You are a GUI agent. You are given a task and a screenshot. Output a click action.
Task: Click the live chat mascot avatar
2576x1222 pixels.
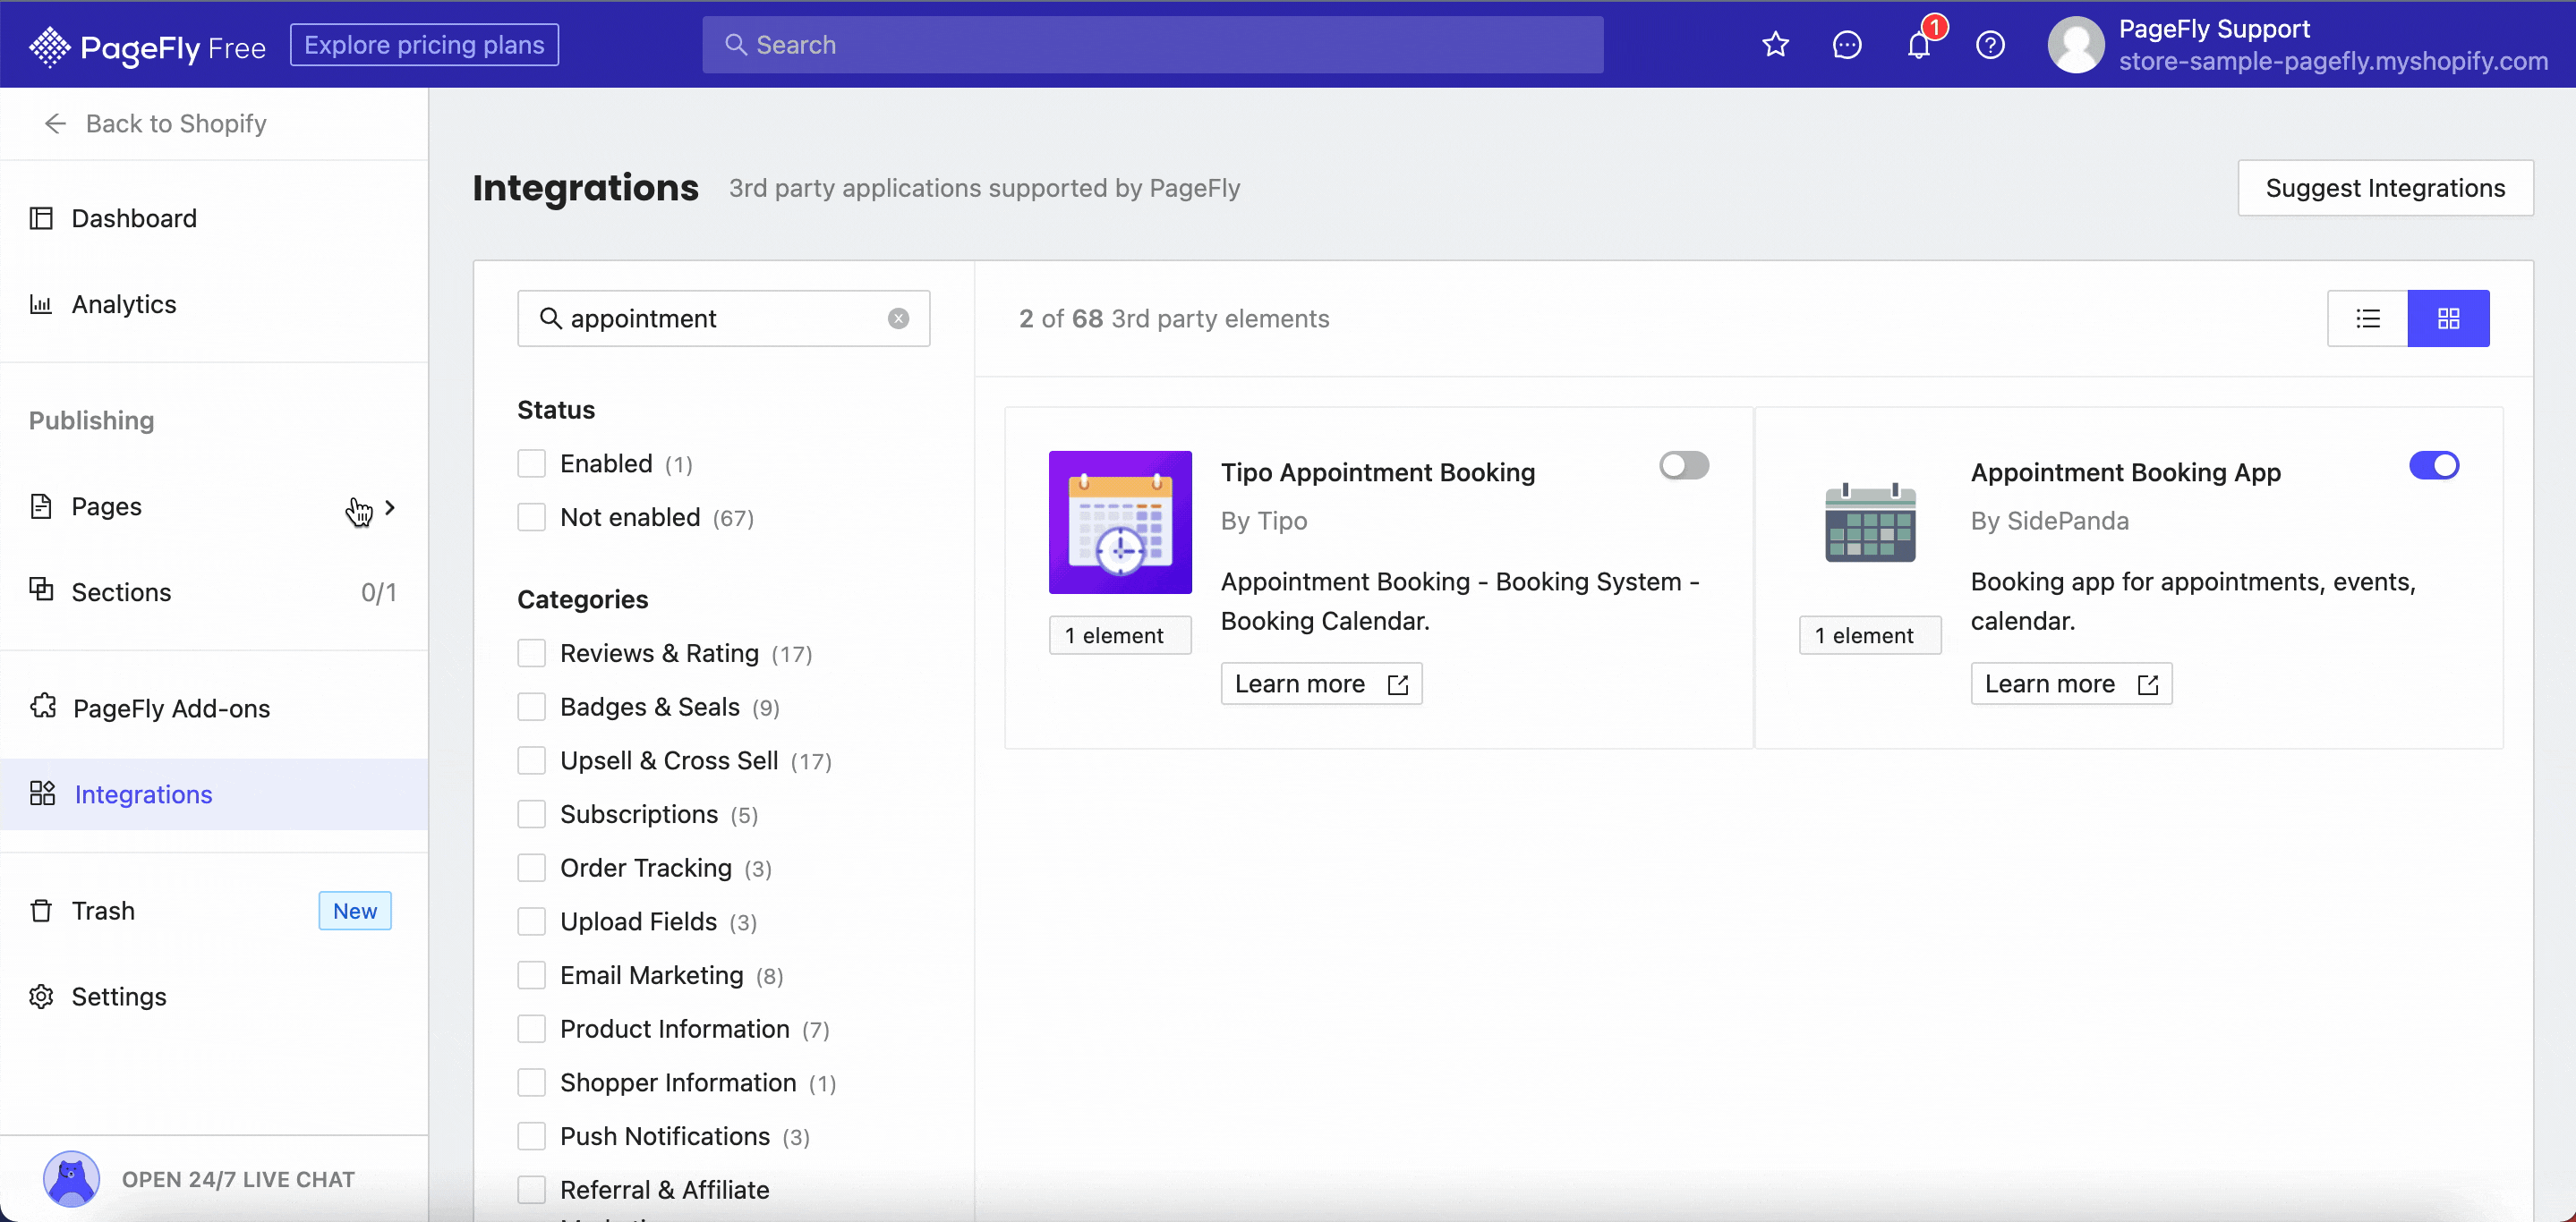[71, 1179]
